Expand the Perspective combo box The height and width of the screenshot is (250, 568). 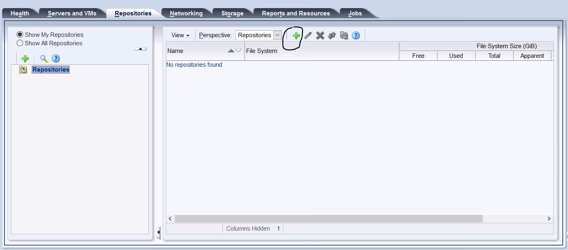point(278,35)
